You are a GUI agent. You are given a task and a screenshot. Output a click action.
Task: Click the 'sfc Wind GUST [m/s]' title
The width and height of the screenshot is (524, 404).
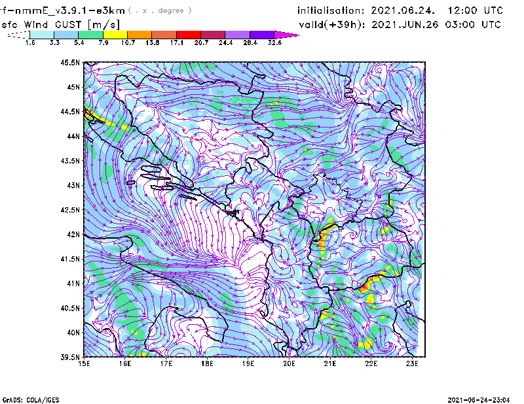point(61,25)
